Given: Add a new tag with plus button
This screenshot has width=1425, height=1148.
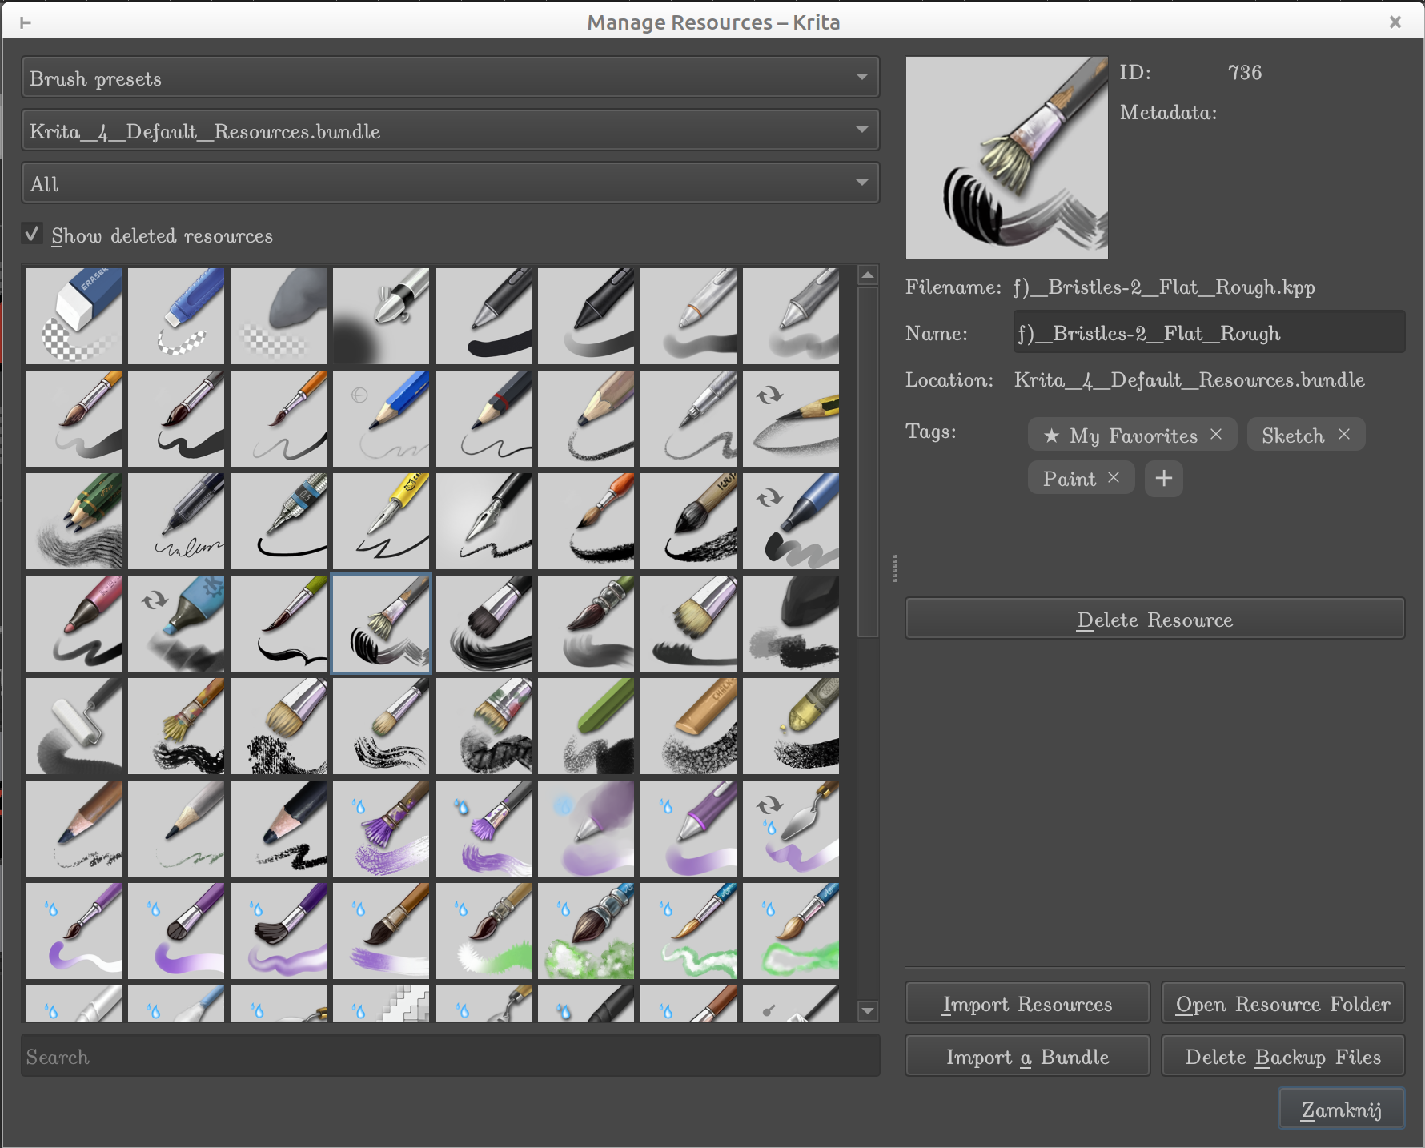Looking at the screenshot, I should pos(1163,479).
